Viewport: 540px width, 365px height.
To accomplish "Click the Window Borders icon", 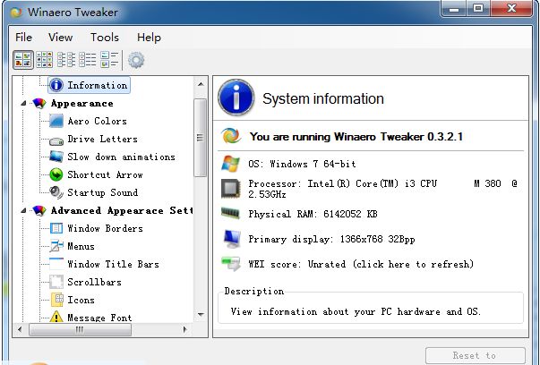I will tap(56, 228).
